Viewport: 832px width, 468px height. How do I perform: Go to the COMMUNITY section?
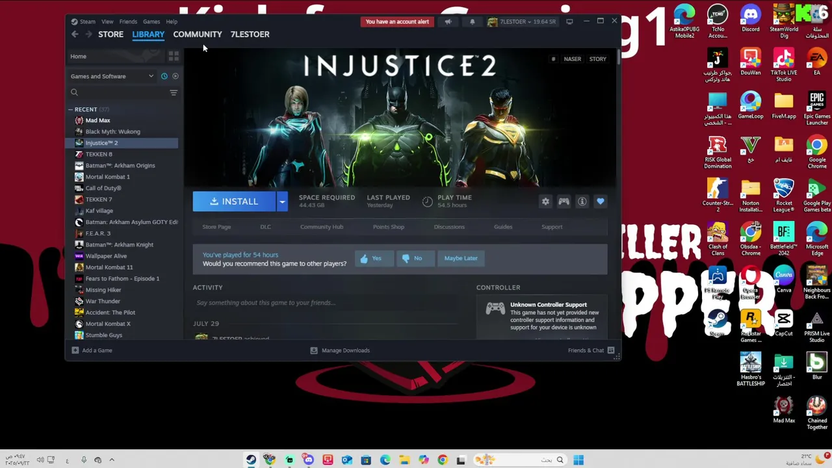pyautogui.click(x=198, y=34)
